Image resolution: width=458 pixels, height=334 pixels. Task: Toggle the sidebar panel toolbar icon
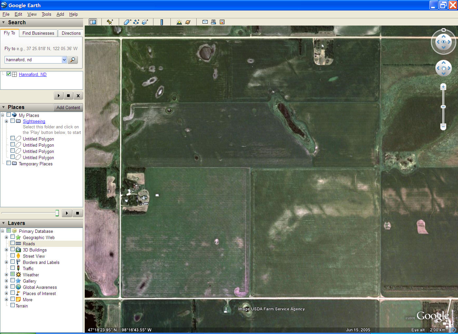pos(93,22)
